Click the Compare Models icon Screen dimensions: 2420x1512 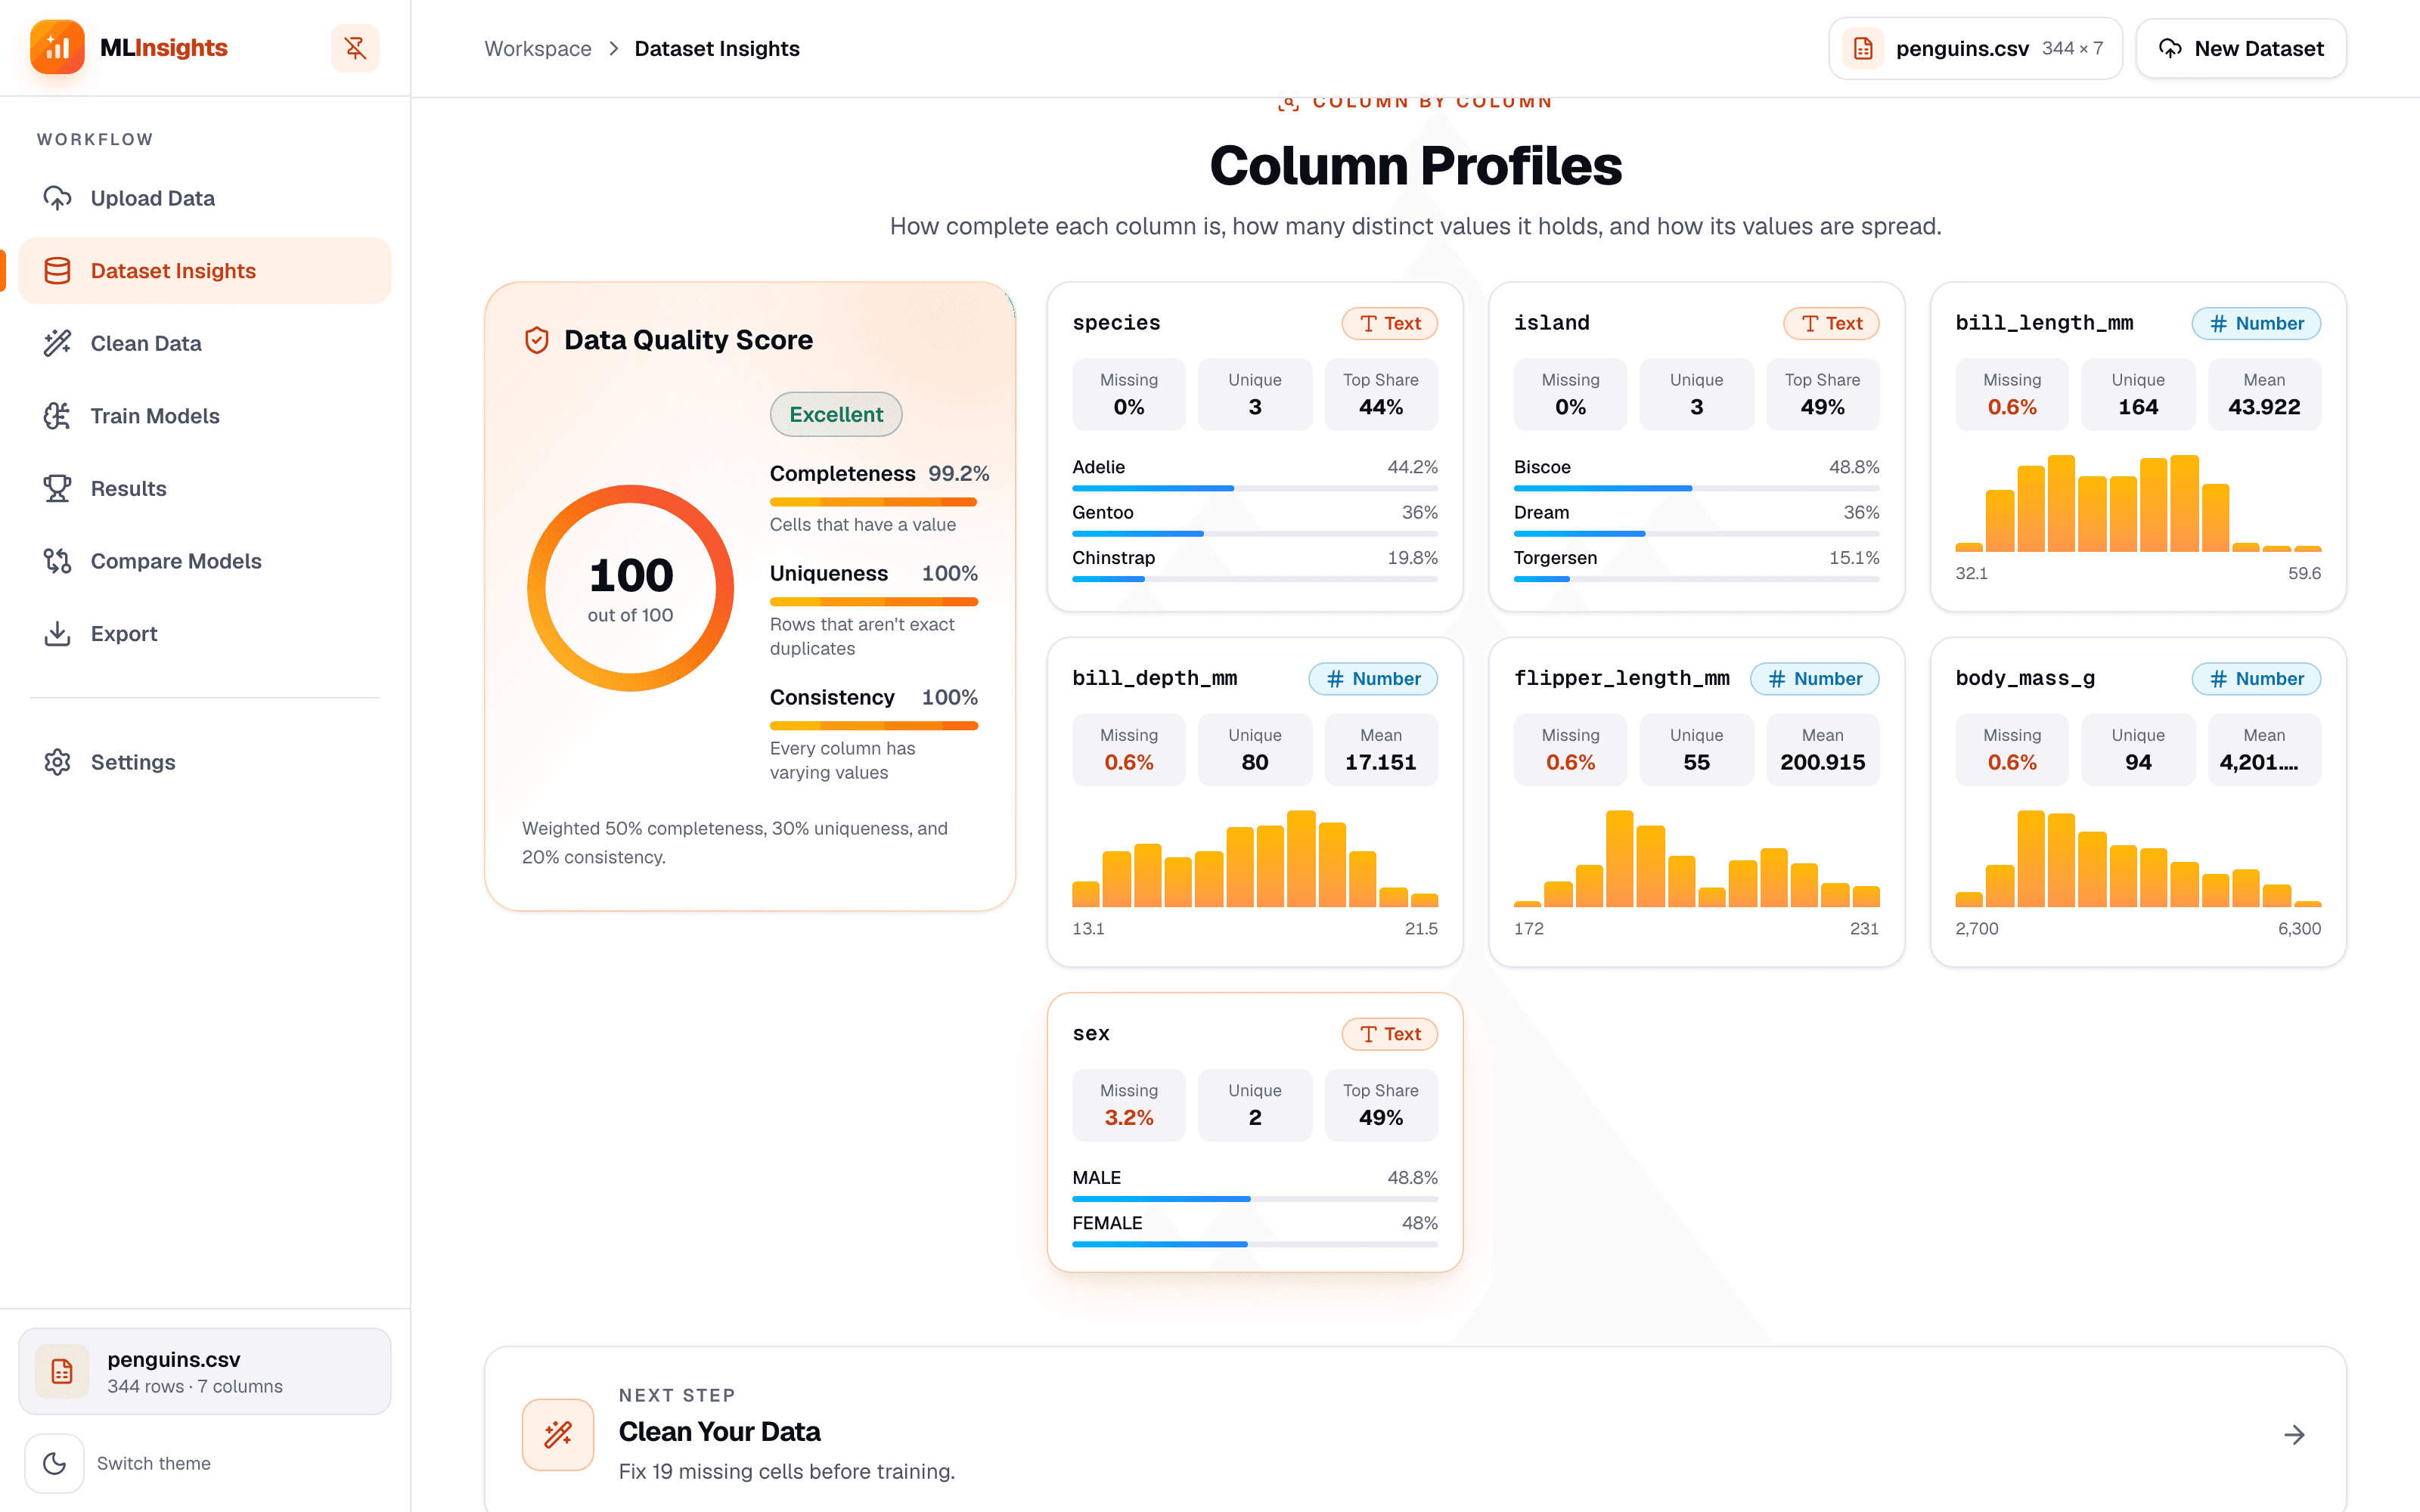pyautogui.click(x=57, y=561)
